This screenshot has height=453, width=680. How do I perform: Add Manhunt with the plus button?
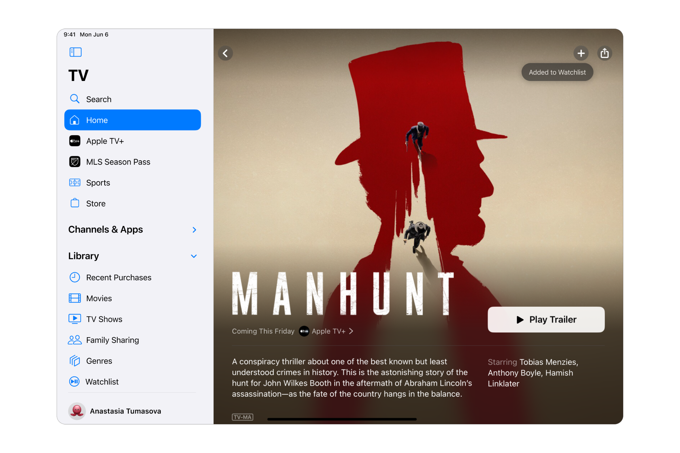(x=581, y=53)
